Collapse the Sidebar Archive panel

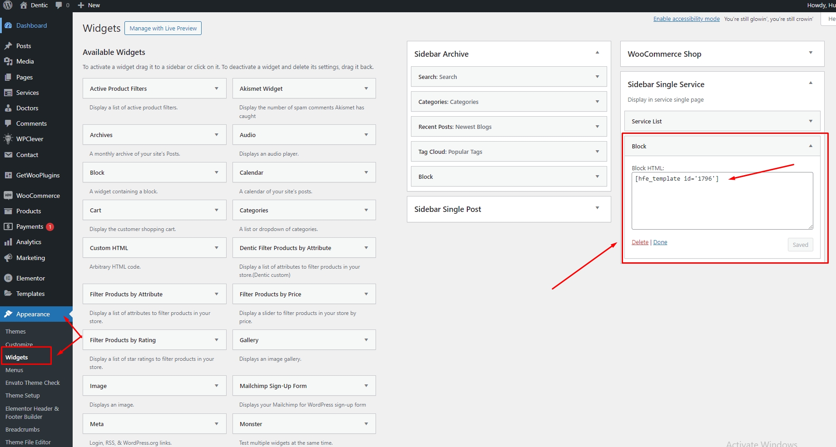tap(597, 53)
